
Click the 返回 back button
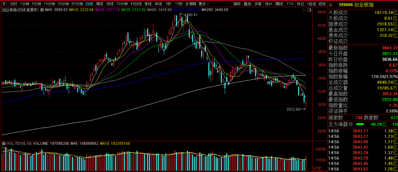pyautogui.click(x=322, y=4)
